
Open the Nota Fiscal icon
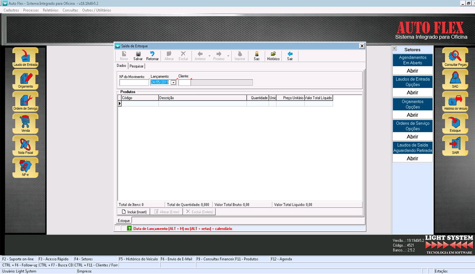pyautogui.click(x=25, y=146)
